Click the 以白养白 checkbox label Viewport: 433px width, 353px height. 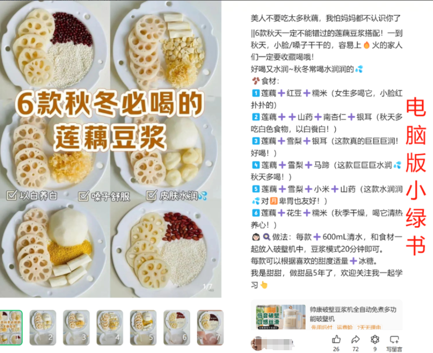click(x=32, y=195)
